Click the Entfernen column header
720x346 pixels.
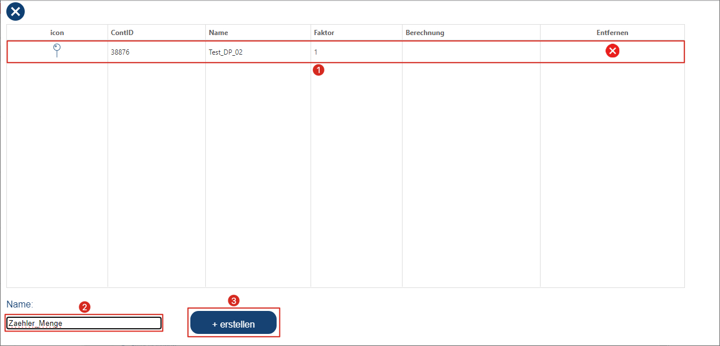(612, 33)
